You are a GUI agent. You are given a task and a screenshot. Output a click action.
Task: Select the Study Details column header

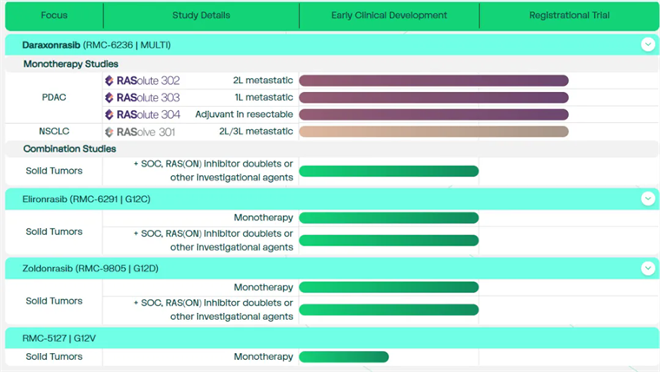click(201, 16)
